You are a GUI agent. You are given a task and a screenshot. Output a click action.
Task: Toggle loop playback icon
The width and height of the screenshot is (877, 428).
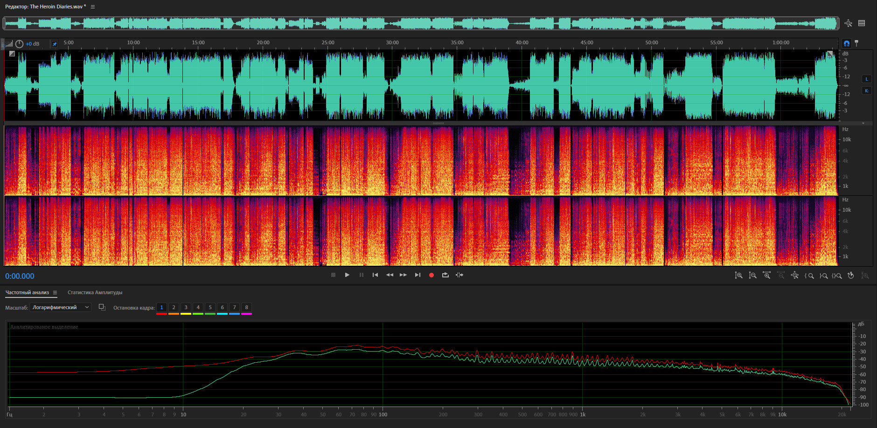(445, 275)
